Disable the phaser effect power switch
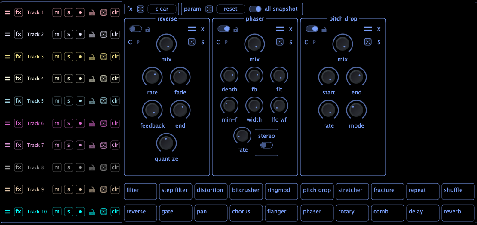 [x=224, y=29]
